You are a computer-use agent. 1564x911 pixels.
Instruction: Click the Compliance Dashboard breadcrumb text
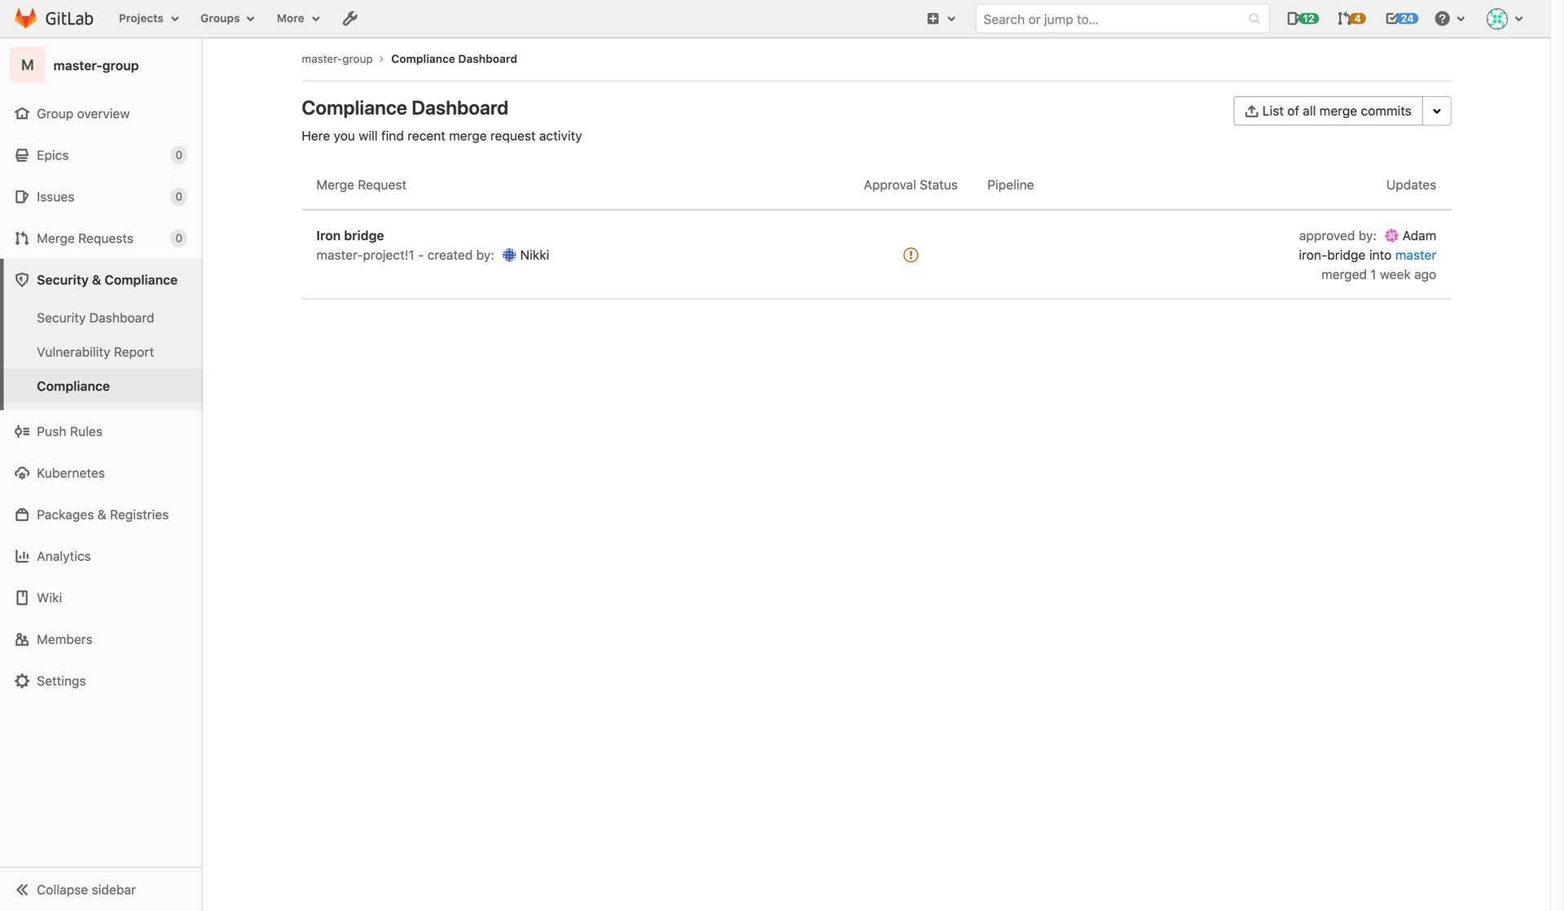tap(454, 59)
